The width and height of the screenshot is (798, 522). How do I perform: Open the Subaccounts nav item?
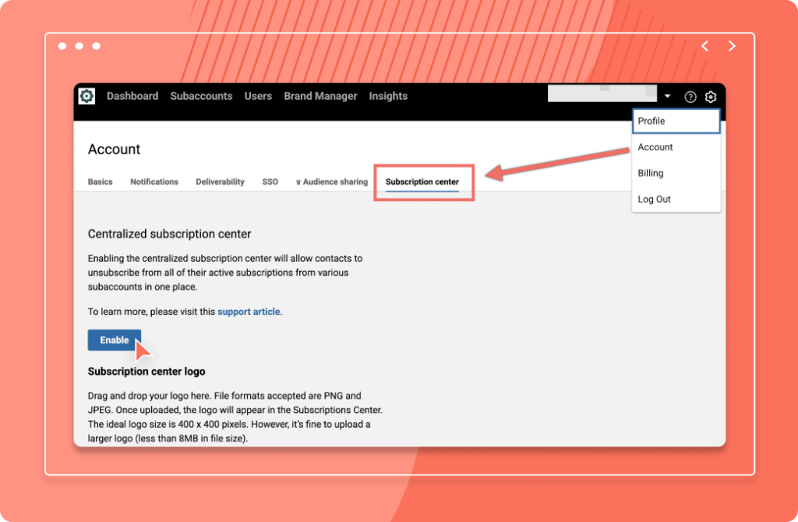click(201, 96)
